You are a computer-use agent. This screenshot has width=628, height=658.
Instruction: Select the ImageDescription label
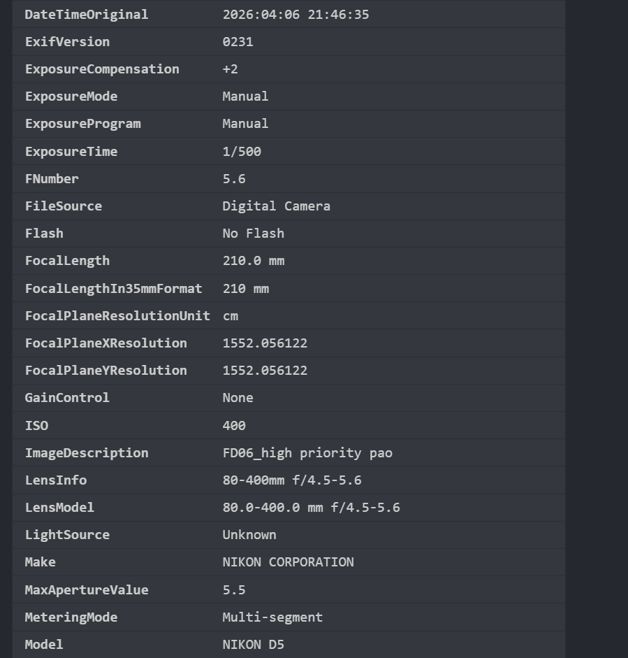[87, 453]
